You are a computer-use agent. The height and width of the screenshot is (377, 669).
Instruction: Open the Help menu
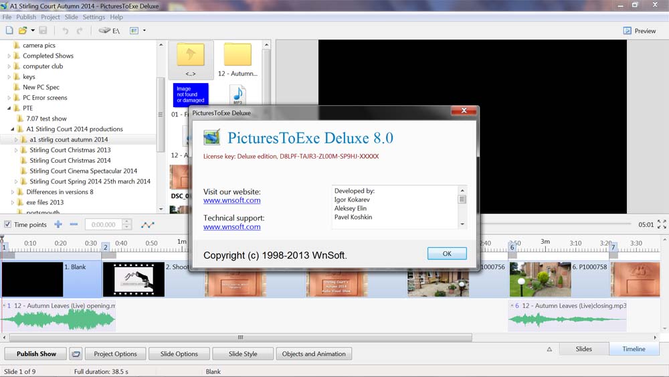(x=116, y=17)
